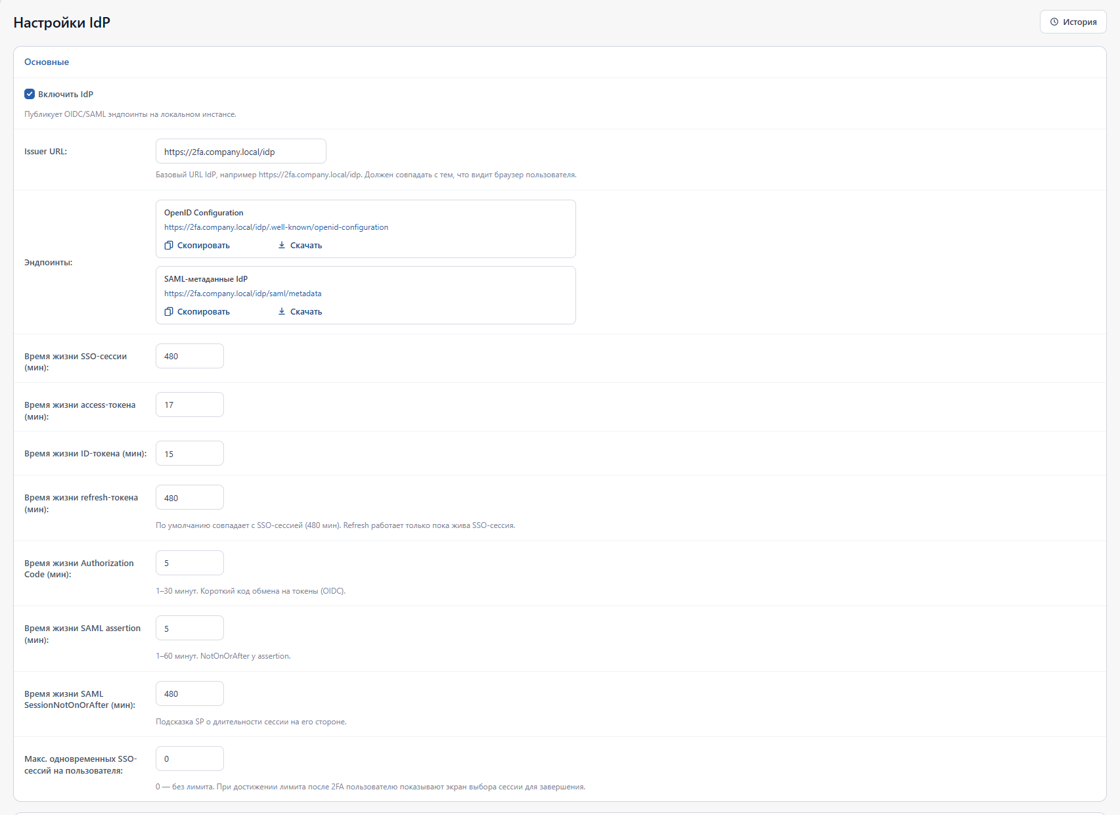Click the hint starting '0 — без лимита'
Image resolution: width=1120 pixels, height=815 pixels.
(370, 787)
